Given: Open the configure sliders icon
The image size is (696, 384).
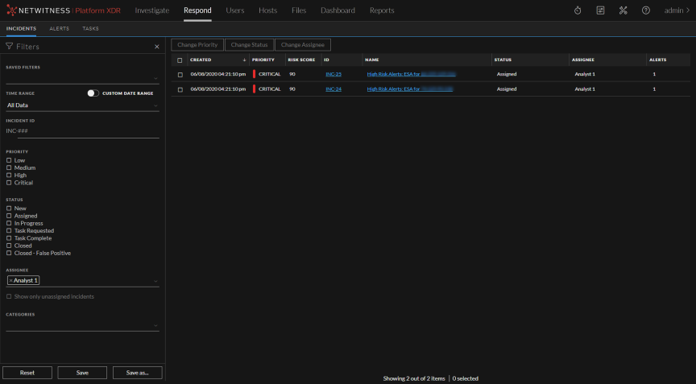Looking at the screenshot, I should pos(600,10).
